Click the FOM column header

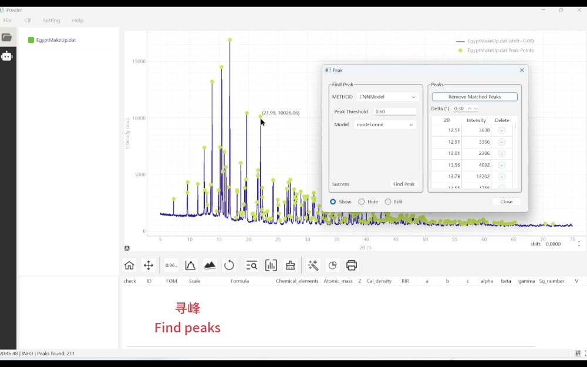[171, 281]
